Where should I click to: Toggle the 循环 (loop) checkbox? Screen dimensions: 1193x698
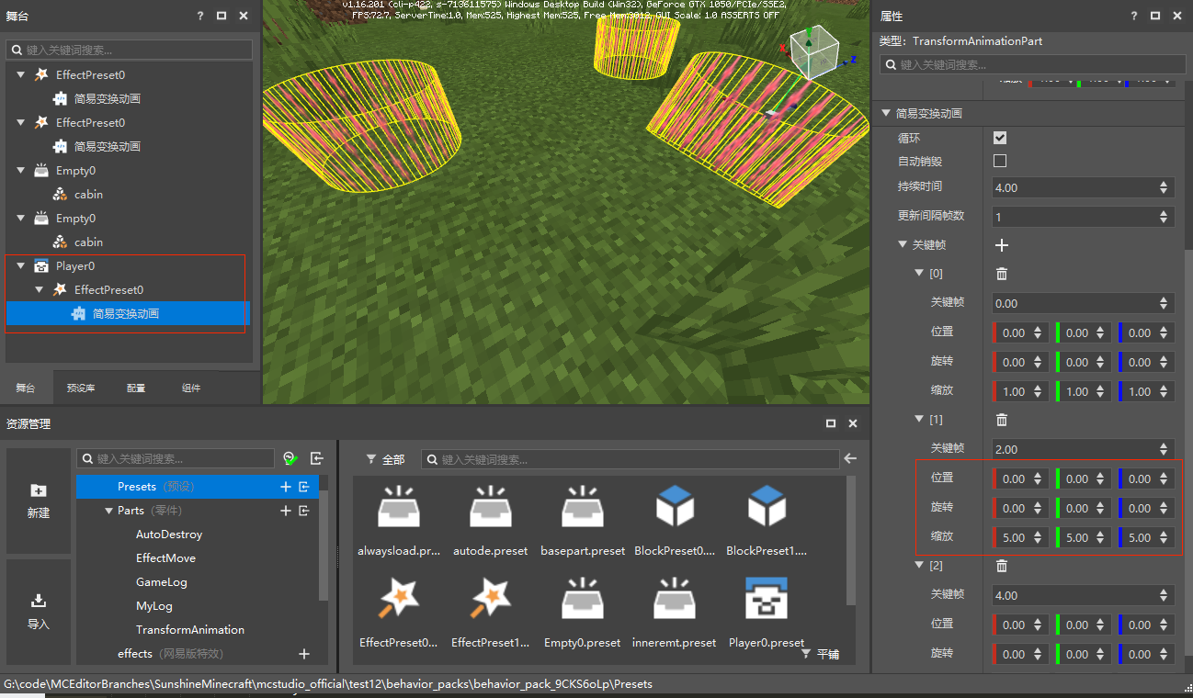[1000, 138]
